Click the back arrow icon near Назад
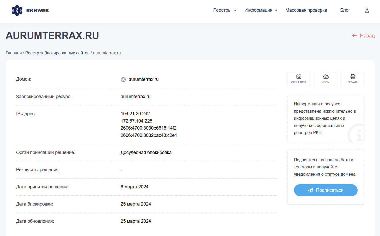380x236 pixels. click(x=354, y=35)
